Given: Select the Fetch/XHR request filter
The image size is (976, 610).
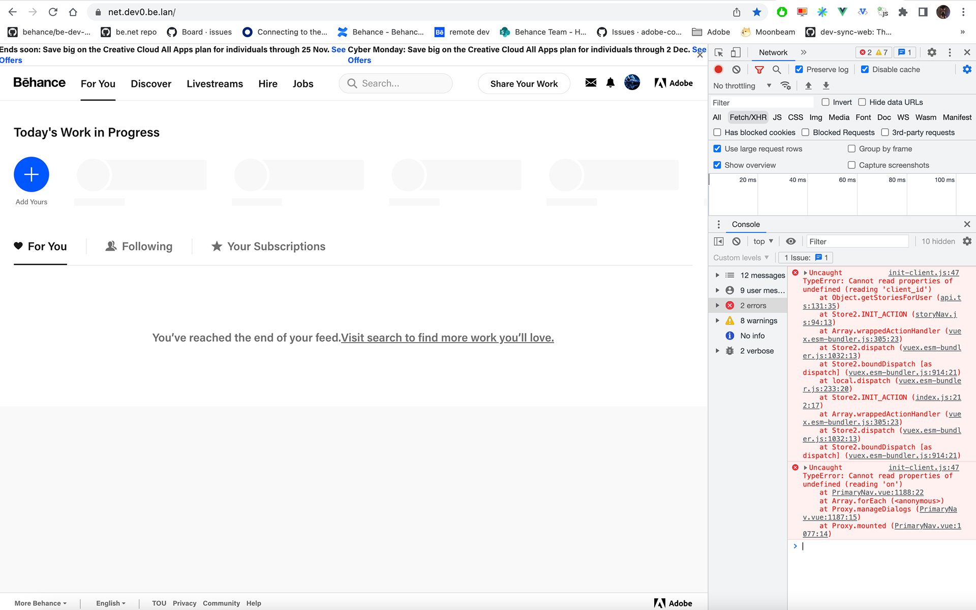Looking at the screenshot, I should [748, 117].
